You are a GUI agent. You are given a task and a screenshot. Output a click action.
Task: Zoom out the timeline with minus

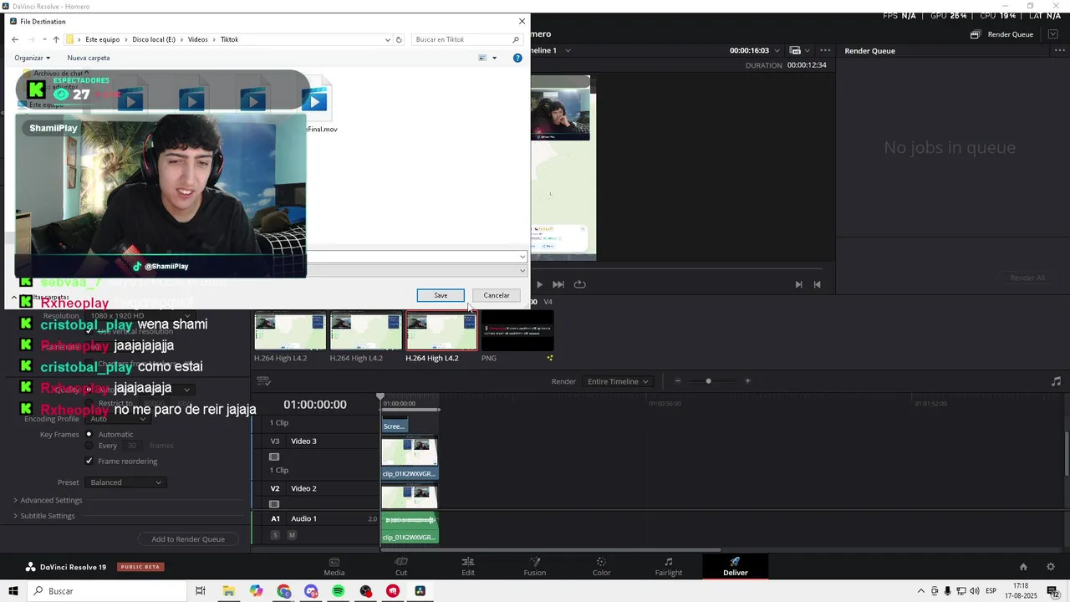coord(677,381)
